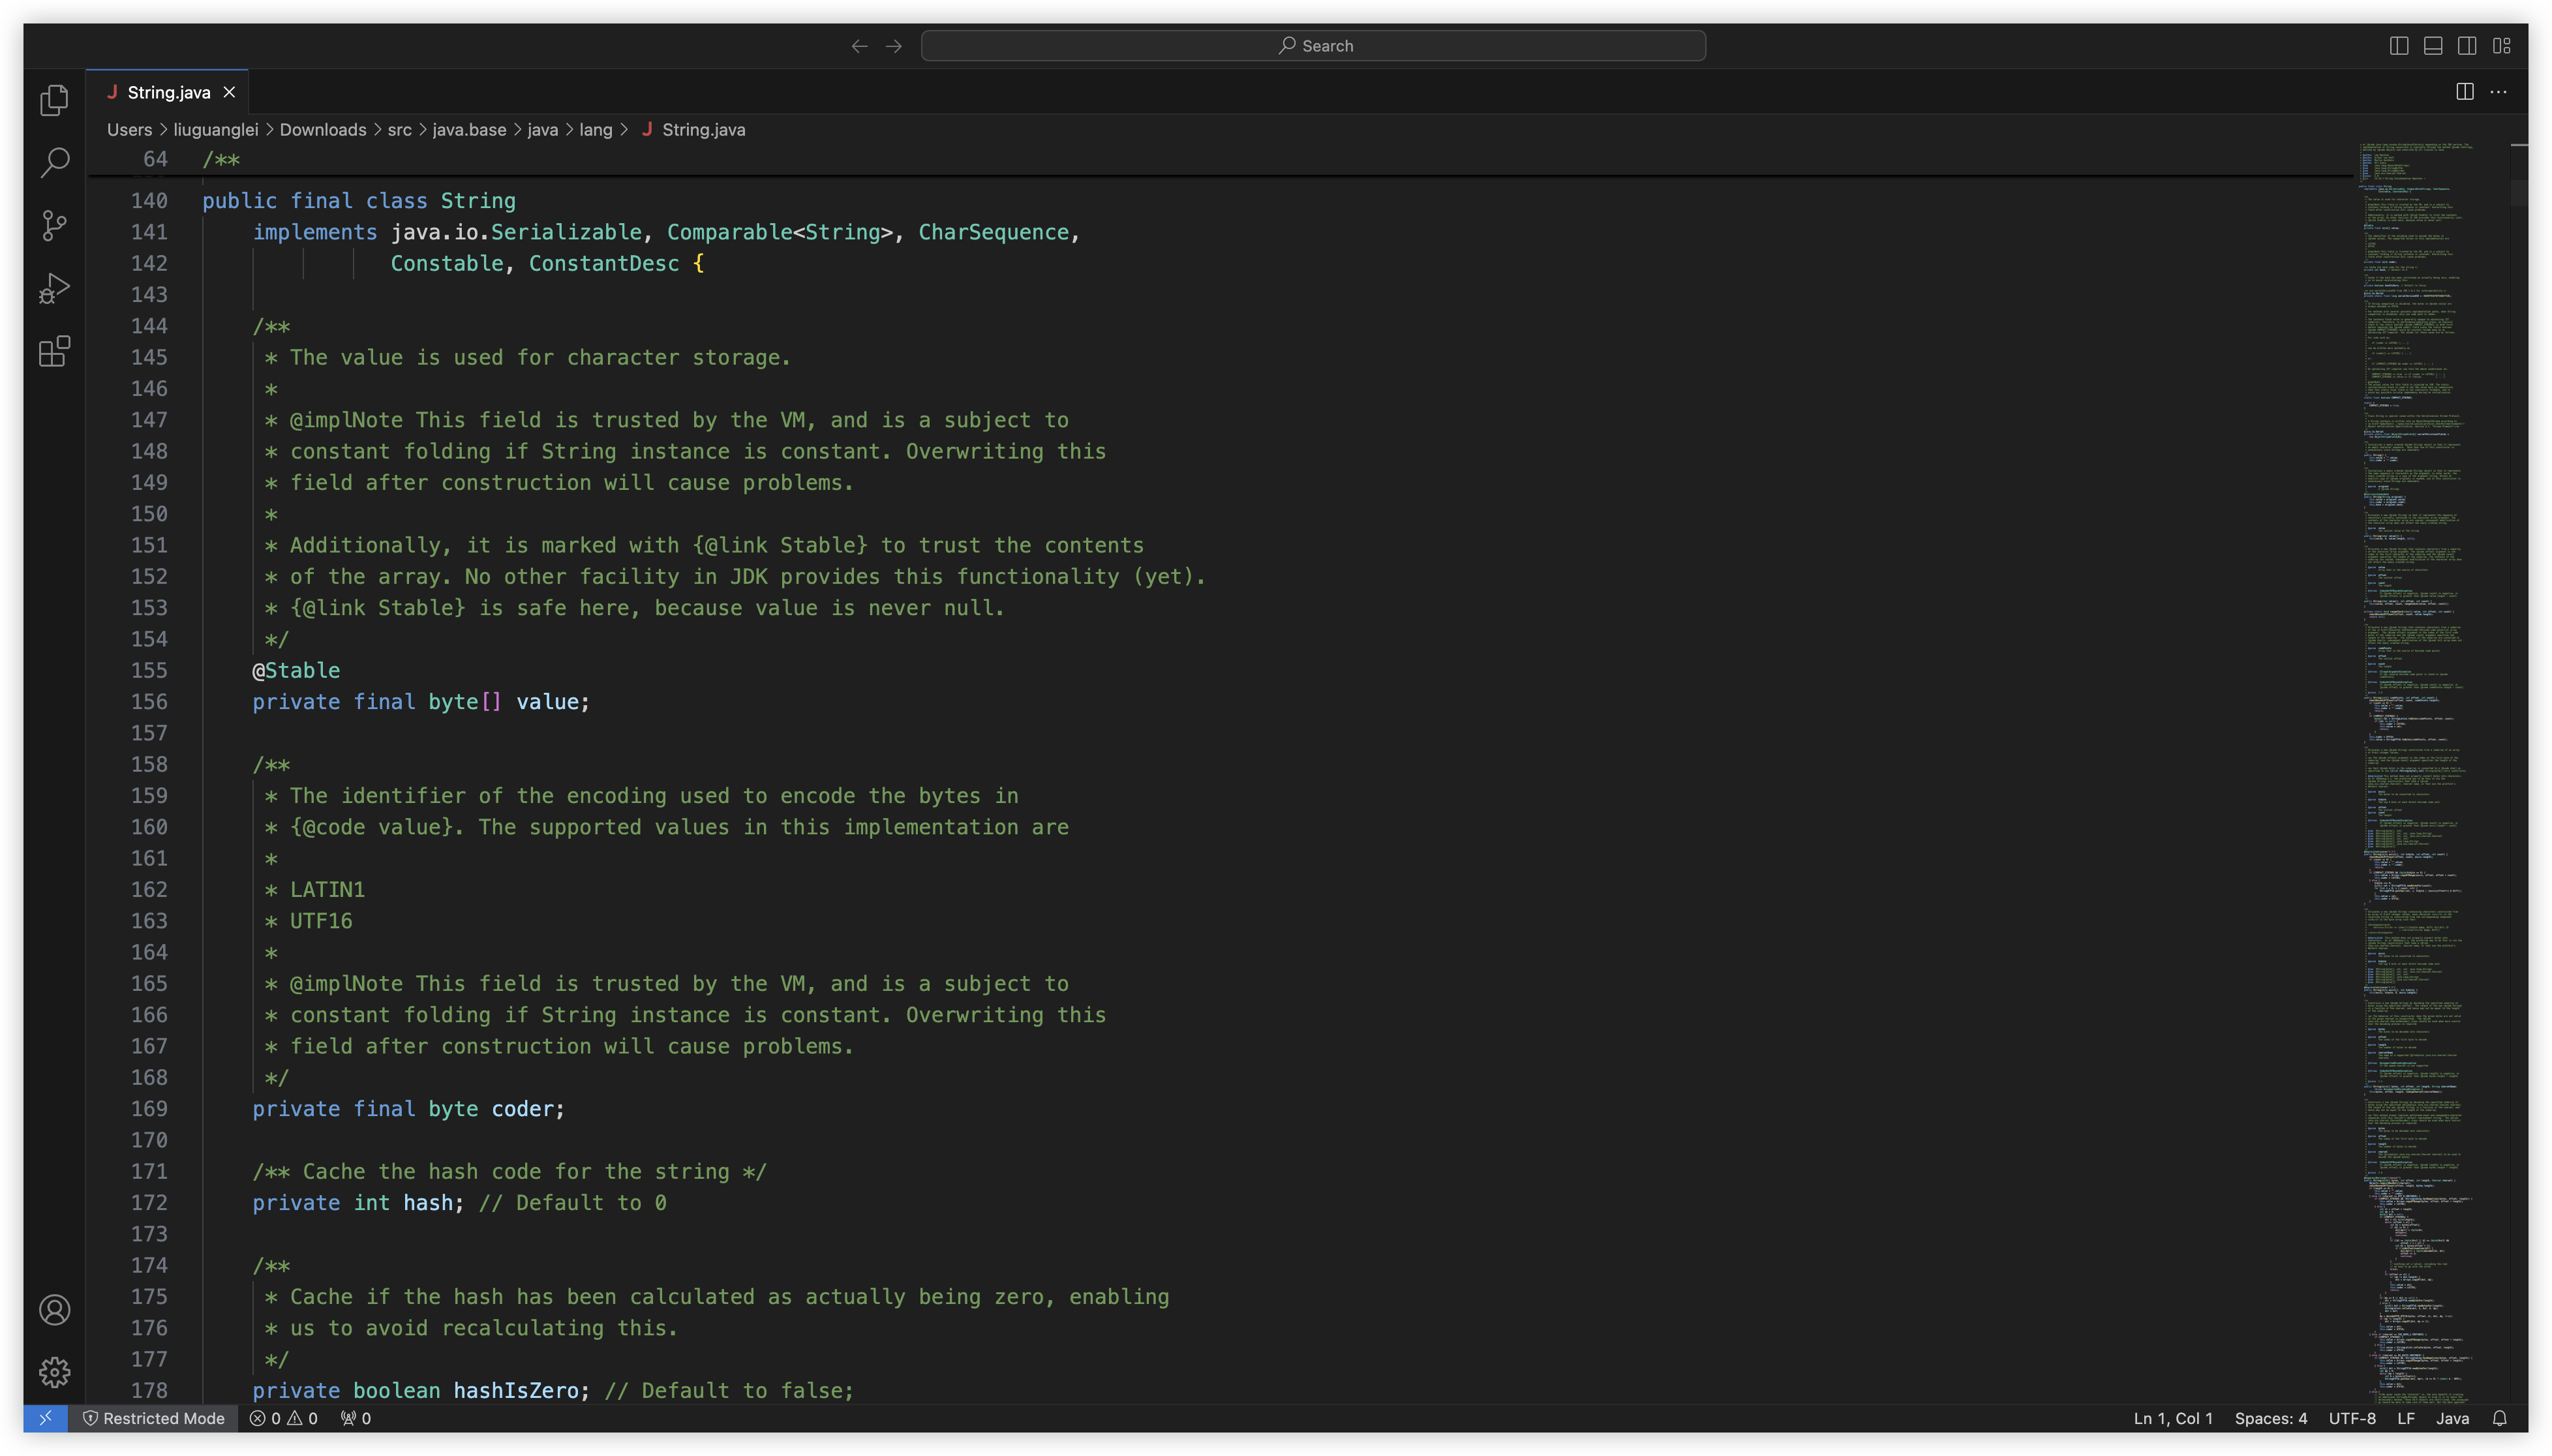Viewport: 2552px width, 1456px height.
Task: Open Source Control view
Action: (x=55, y=225)
